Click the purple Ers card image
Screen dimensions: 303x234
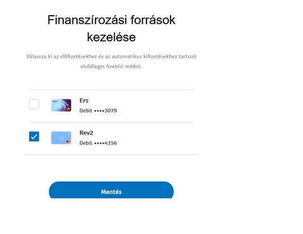click(61, 105)
